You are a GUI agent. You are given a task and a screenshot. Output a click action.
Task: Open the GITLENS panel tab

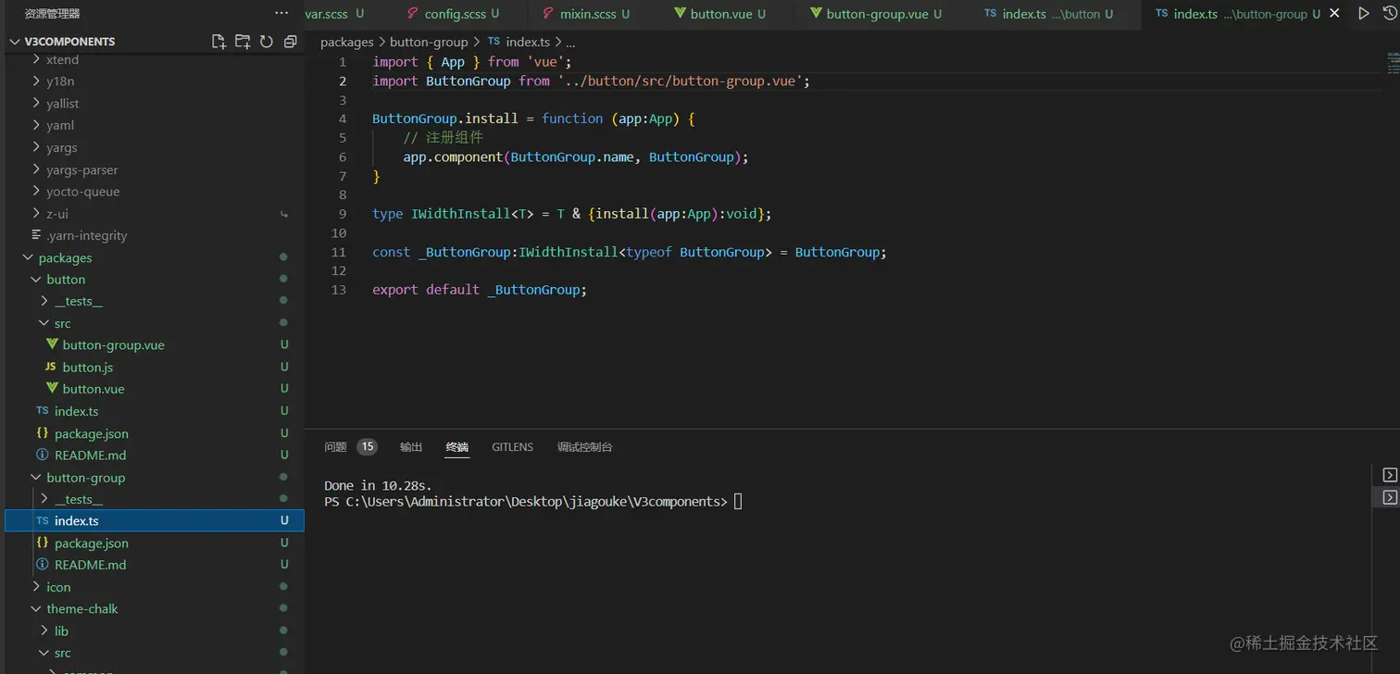point(512,447)
